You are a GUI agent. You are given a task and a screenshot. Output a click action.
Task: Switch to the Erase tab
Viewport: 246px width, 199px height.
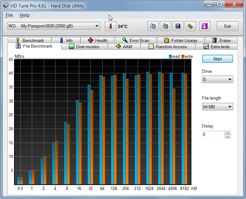tap(221, 40)
